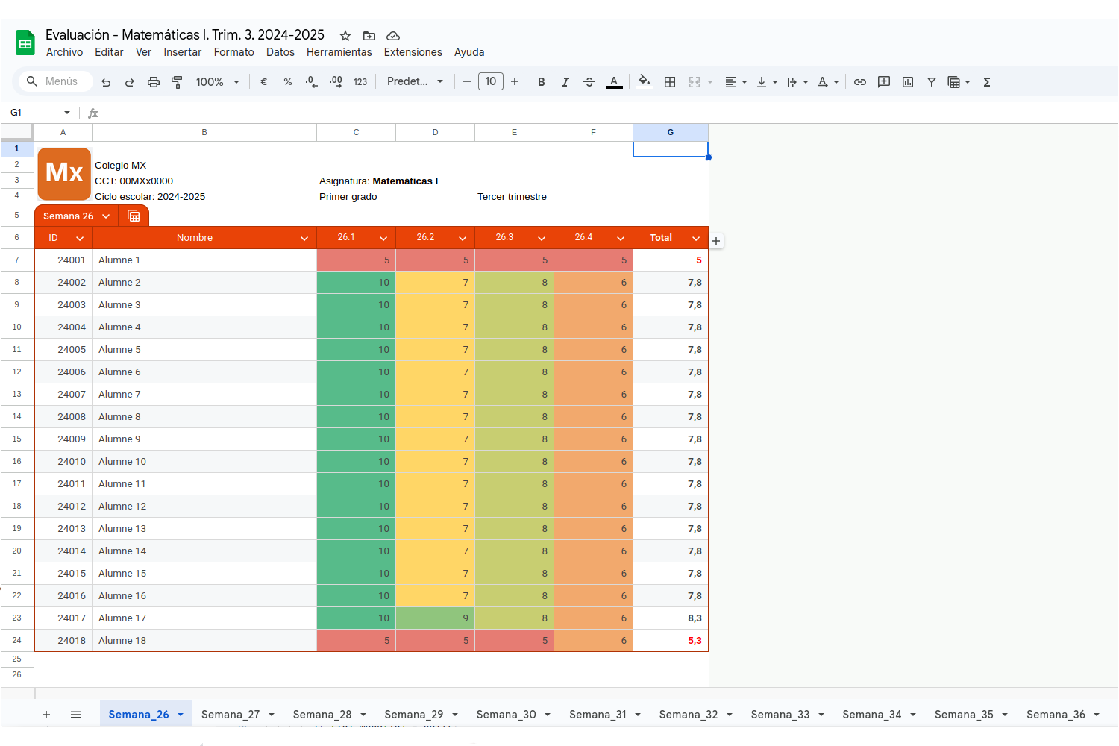Apply euro currency format
1119x746 pixels.
coord(263,82)
